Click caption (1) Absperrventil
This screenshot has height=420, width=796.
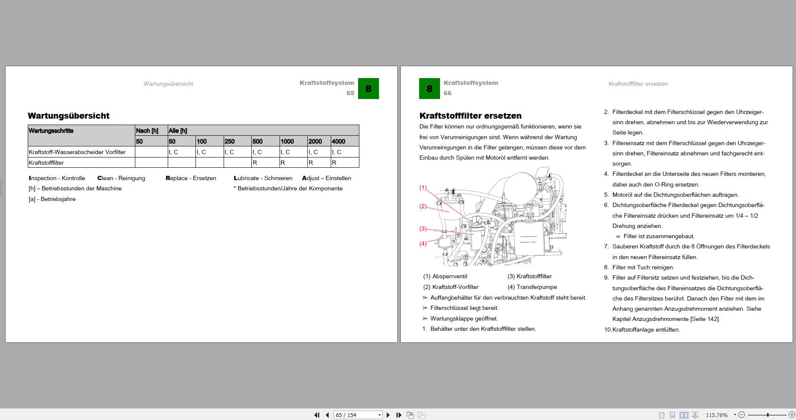pos(445,276)
